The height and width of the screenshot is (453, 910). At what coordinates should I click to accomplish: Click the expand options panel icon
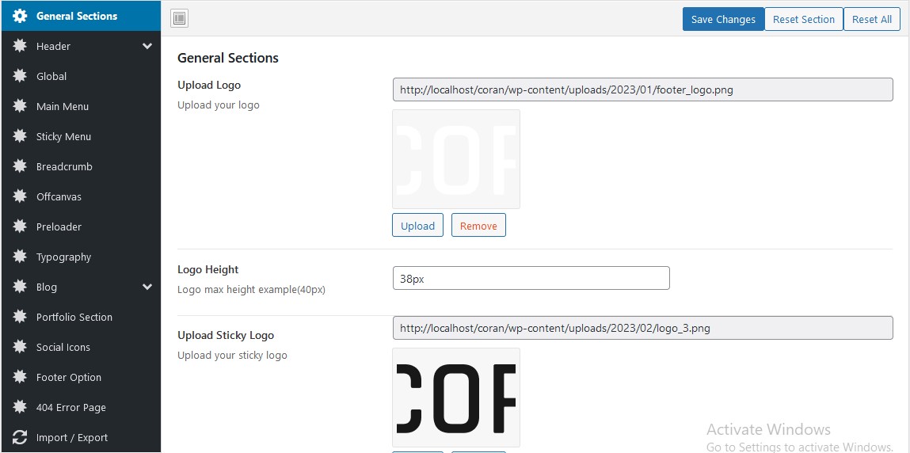coord(179,19)
